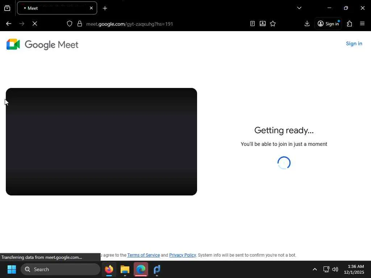
Task: Close the Meet browser tab
Action: [x=91, y=8]
